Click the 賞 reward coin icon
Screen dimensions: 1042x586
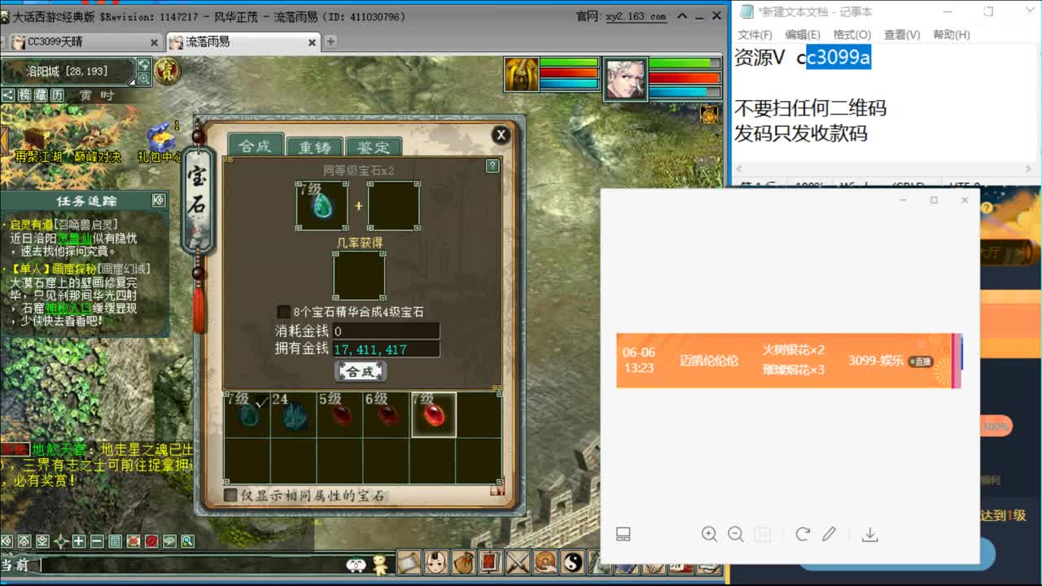pyautogui.click(x=167, y=70)
